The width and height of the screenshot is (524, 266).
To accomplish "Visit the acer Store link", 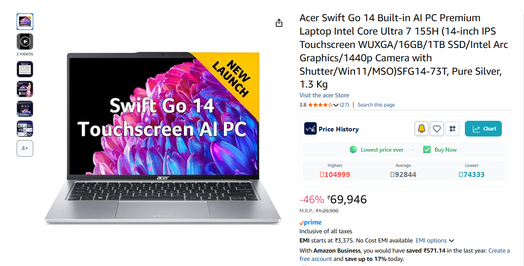I will [324, 95].
